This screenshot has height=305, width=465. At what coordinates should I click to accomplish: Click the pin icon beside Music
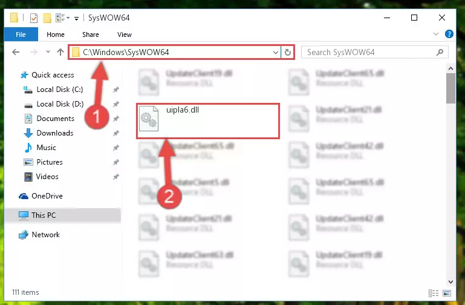[116, 148]
